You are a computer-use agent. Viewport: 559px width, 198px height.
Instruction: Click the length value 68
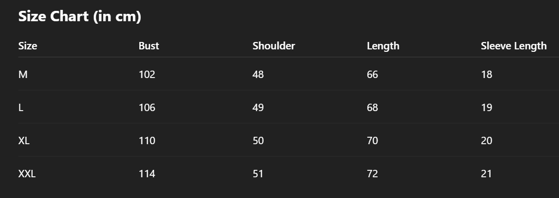(372, 107)
